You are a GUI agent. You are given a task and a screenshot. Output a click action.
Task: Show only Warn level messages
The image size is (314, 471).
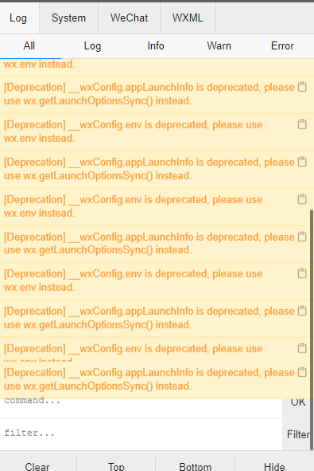(x=219, y=46)
